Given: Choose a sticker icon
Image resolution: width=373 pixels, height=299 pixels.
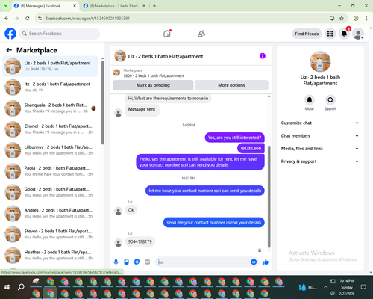Looking at the screenshot, I should click(x=137, y=262).
